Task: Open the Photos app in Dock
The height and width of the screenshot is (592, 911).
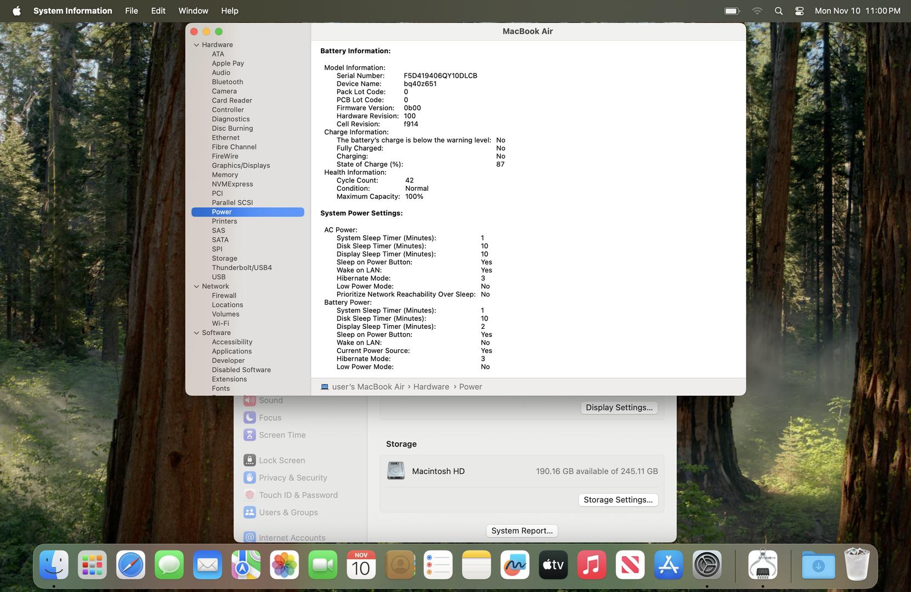Action: (x=284, y=565)
